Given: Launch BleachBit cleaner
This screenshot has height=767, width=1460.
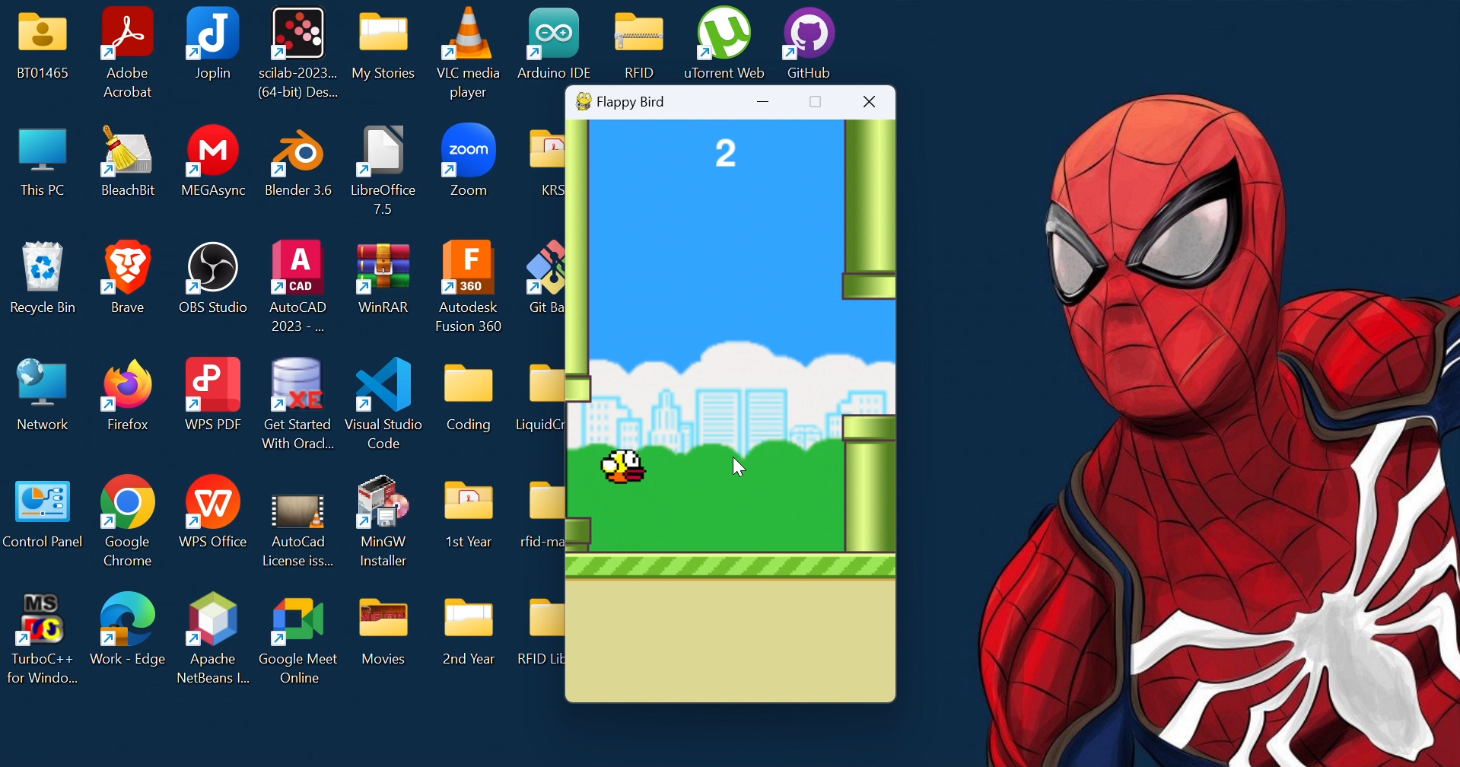Looking at the screenshot, I should pos(127,151).
